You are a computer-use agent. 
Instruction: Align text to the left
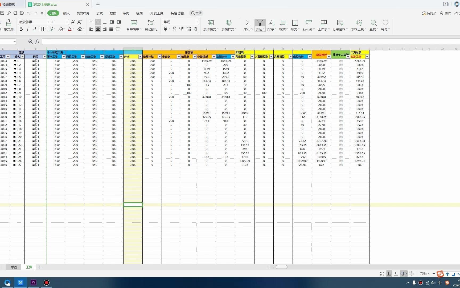(91, 29)
